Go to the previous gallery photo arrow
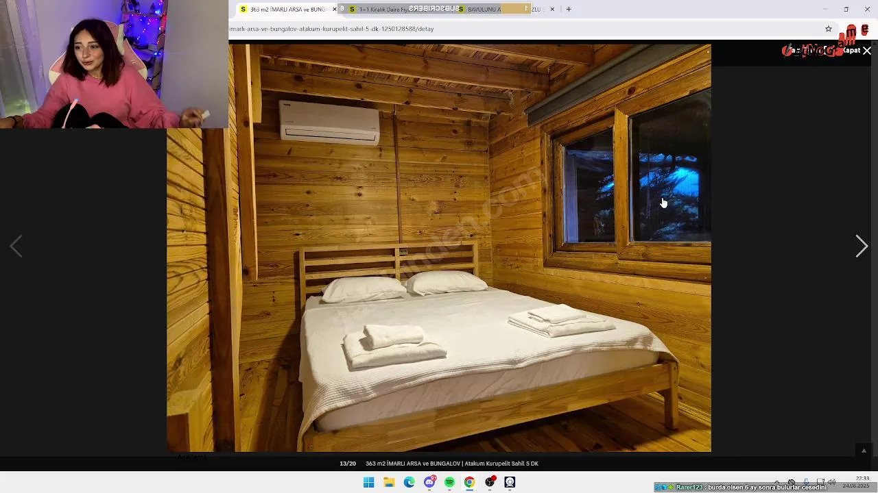This screenshot has width=878, height=493. tap(16, 246)
